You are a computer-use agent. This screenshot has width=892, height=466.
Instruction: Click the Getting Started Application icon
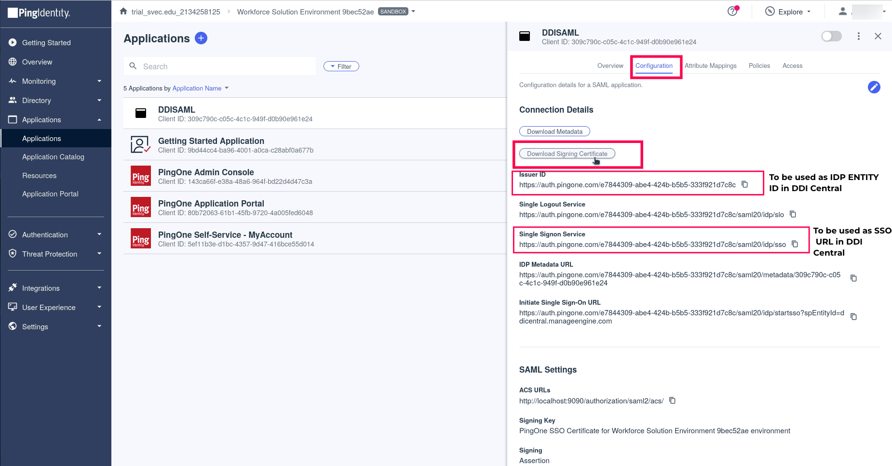(141, 144)
